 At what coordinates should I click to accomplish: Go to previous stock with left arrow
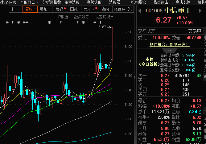point(139,10)
